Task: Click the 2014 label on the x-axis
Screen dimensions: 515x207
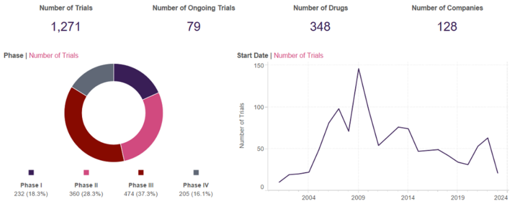Action: (x=408, y=197)
